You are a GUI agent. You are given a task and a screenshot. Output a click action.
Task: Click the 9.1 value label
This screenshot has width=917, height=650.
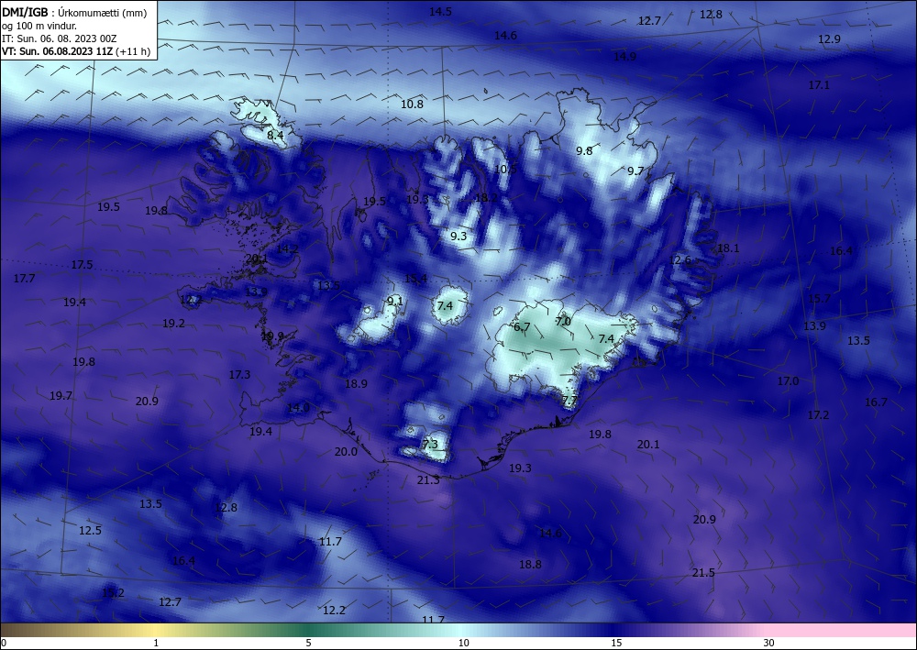395,301
